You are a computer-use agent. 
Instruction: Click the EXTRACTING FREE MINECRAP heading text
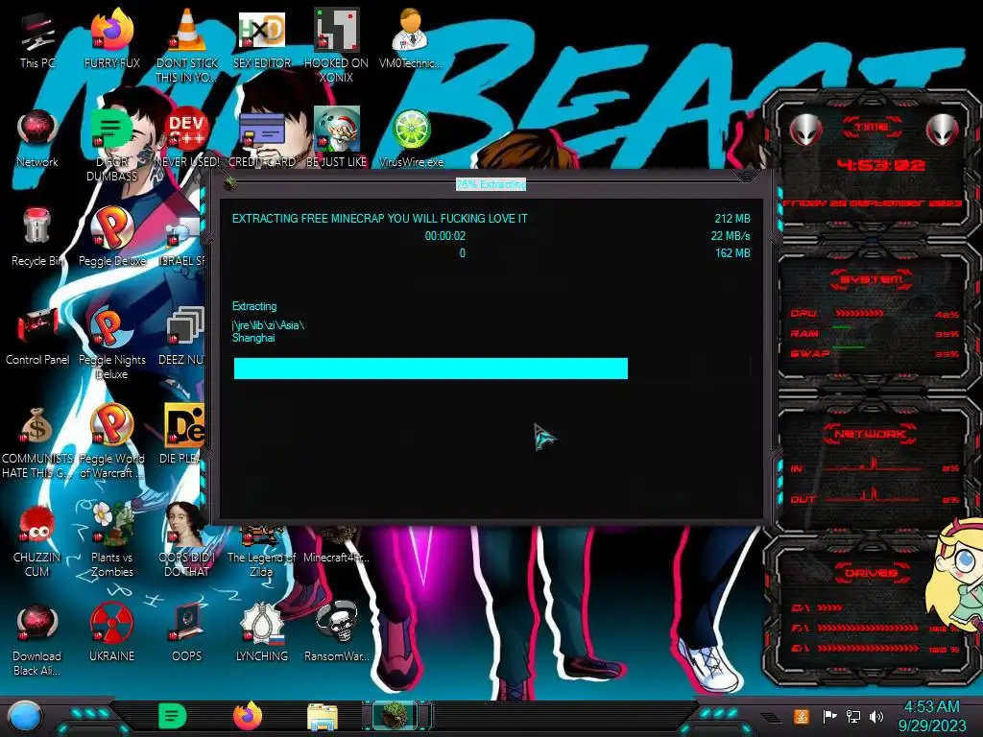[x=379, y=219]
